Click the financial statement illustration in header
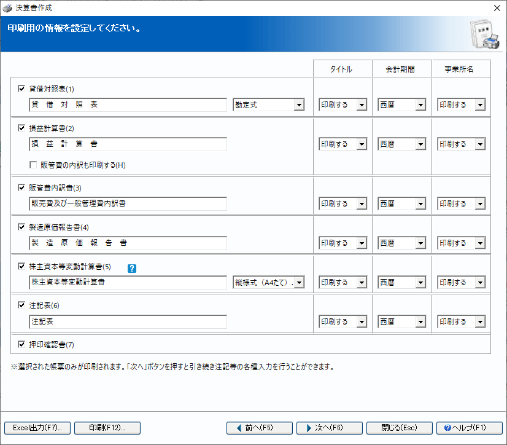Viewport: 507px width, 445px height. [x=484, y=36]
